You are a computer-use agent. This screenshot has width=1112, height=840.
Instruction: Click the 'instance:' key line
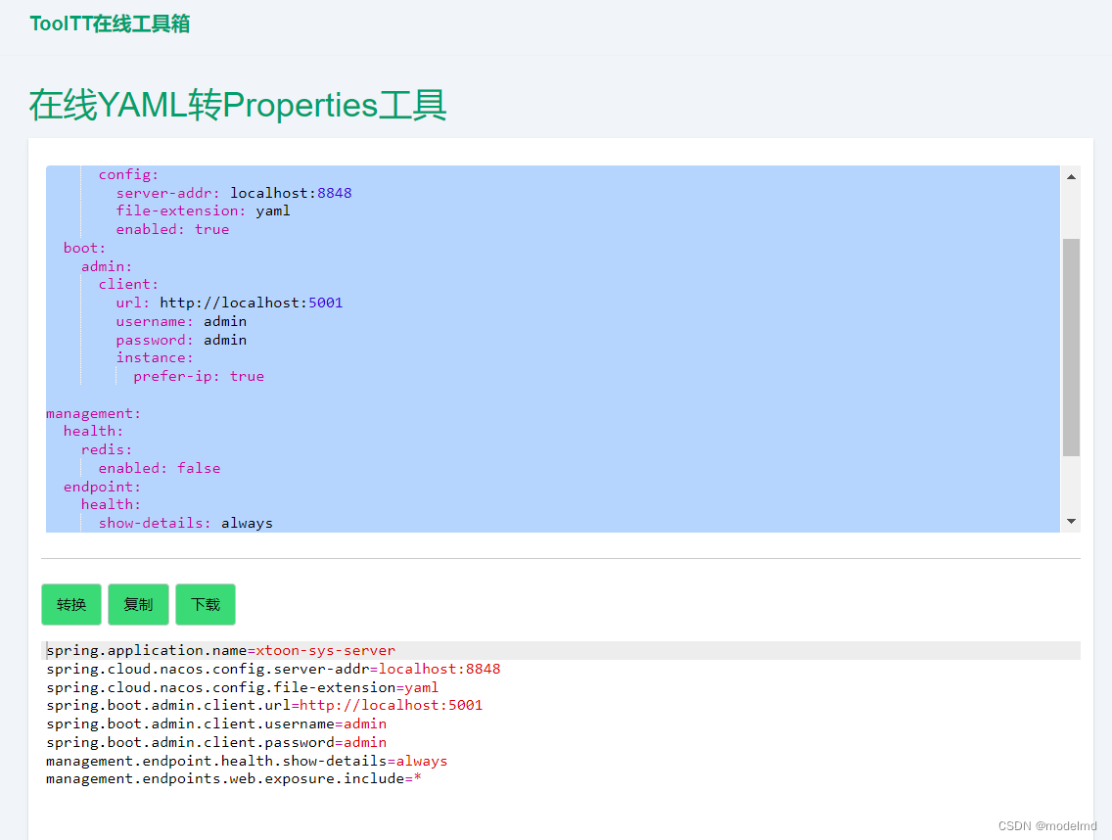(x=155, y=357)
